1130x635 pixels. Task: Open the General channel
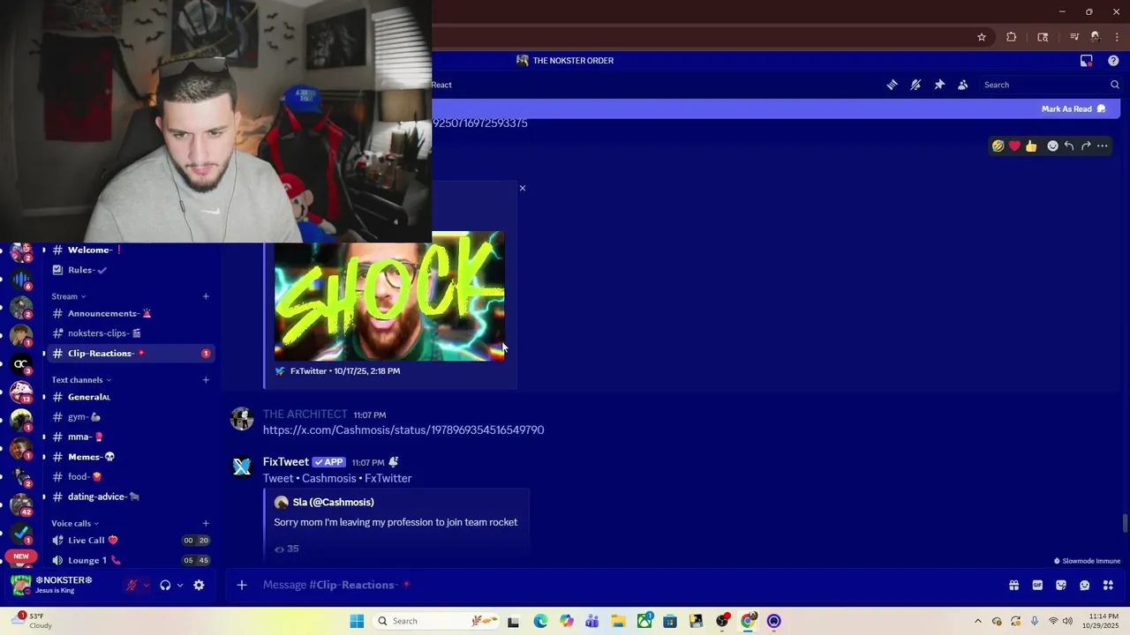(x=131, y=397)
